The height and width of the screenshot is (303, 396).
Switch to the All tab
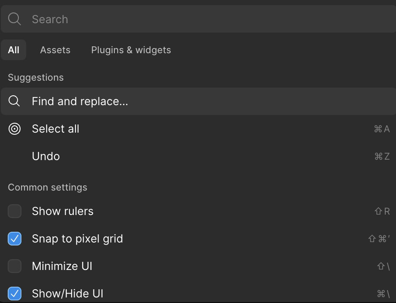point(14,50)
